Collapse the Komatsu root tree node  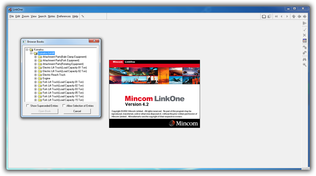tap(27, 49)
